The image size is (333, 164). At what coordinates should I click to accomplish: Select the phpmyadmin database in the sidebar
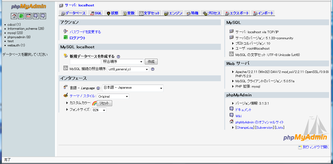coord(19,37)
